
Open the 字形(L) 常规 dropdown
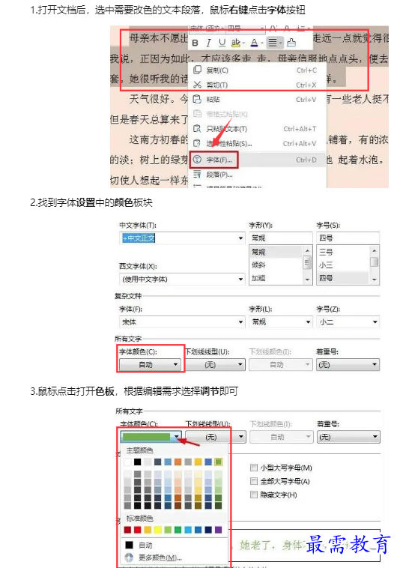click(x=280, y=321)
